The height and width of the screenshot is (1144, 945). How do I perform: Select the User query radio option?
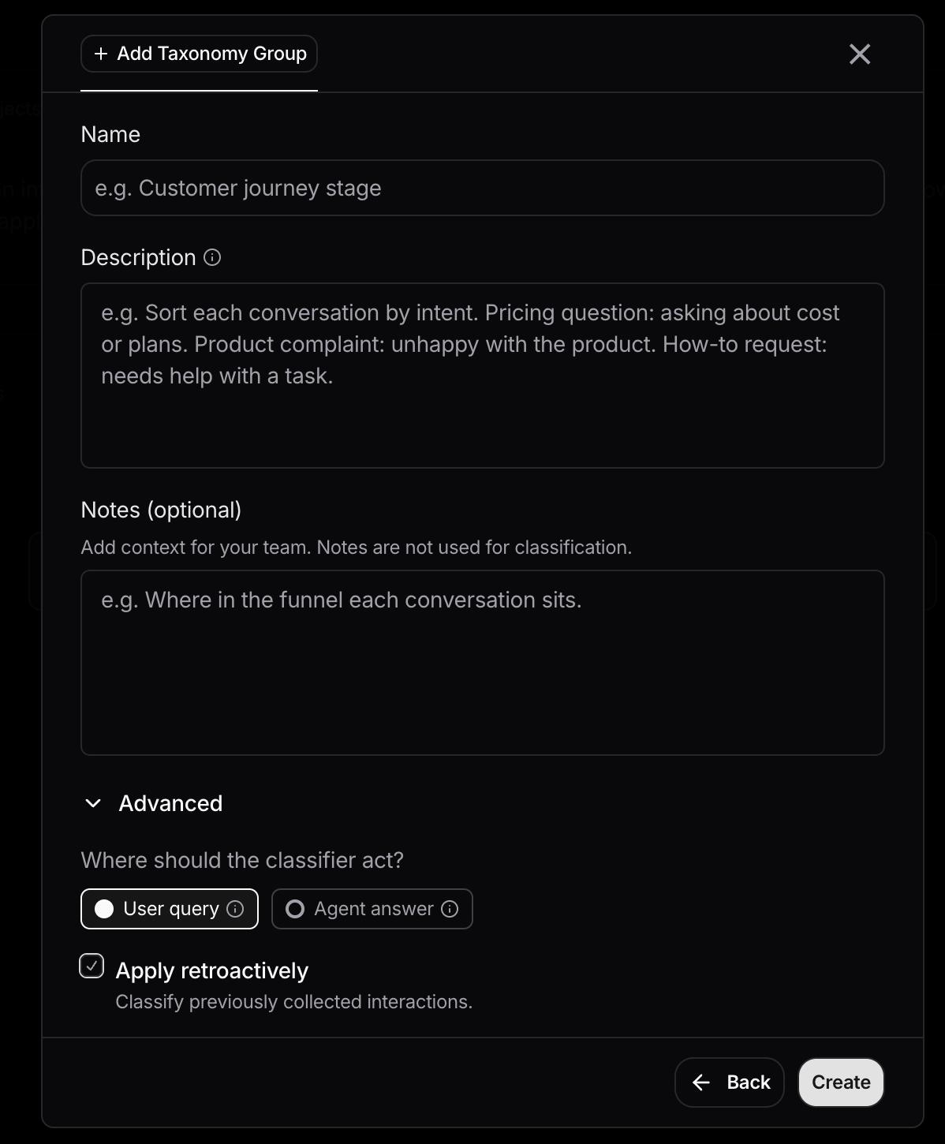[x=170, y=909]
